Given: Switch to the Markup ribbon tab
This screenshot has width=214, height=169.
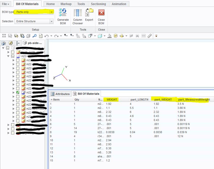Looking at the screenshot, I should (x=66, y=4).
